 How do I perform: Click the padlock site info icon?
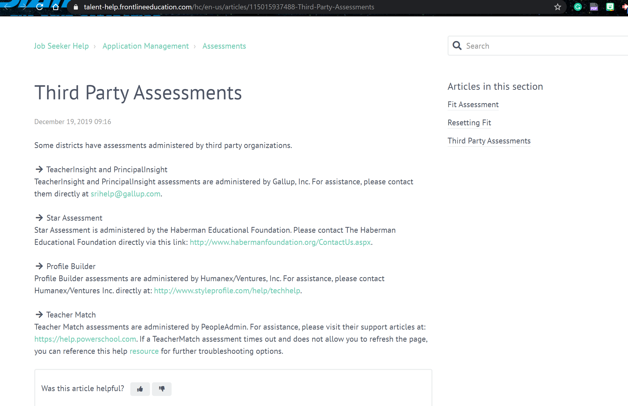pyautogui.click(x=76, y=7)
